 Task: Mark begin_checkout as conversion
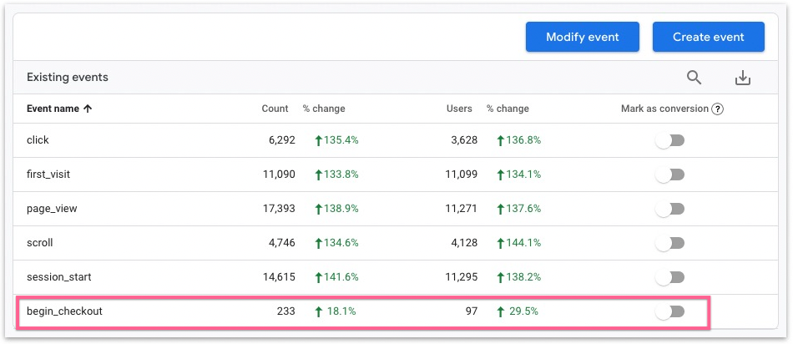tap(669, 311)
